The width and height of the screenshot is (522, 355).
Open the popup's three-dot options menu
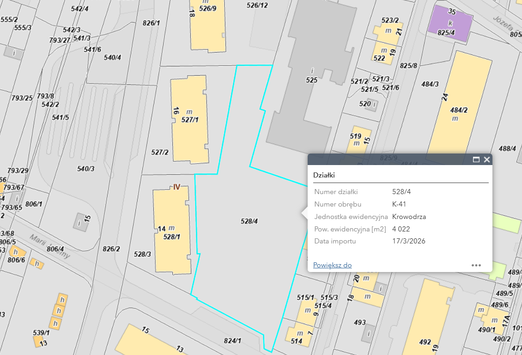pyautogui.click(x=476, y=265)
